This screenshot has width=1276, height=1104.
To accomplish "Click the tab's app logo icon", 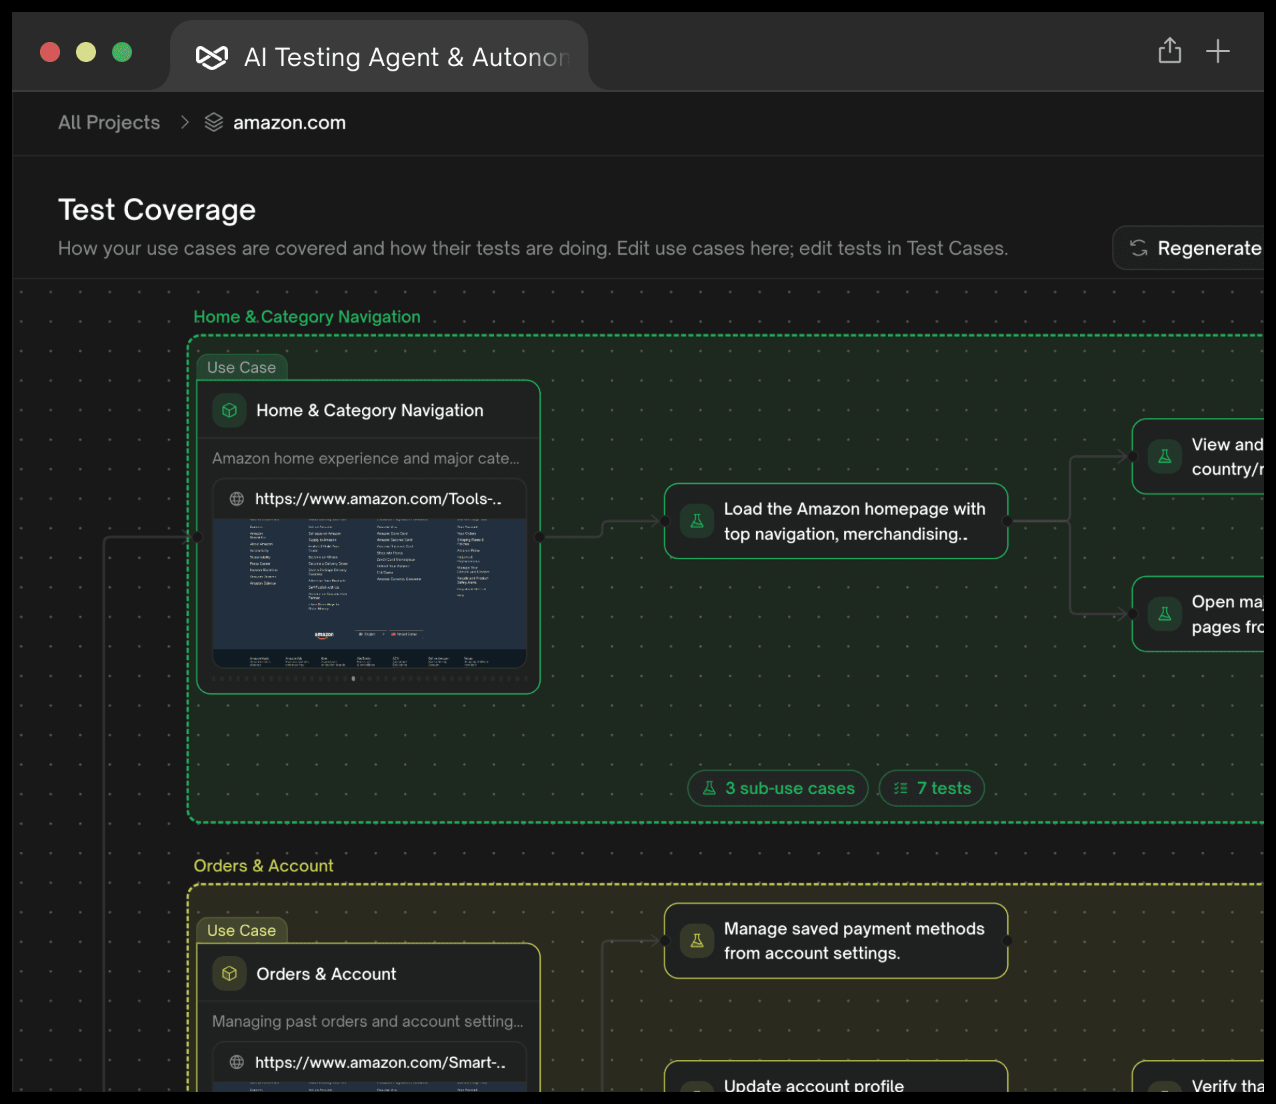I will (212, 57).
